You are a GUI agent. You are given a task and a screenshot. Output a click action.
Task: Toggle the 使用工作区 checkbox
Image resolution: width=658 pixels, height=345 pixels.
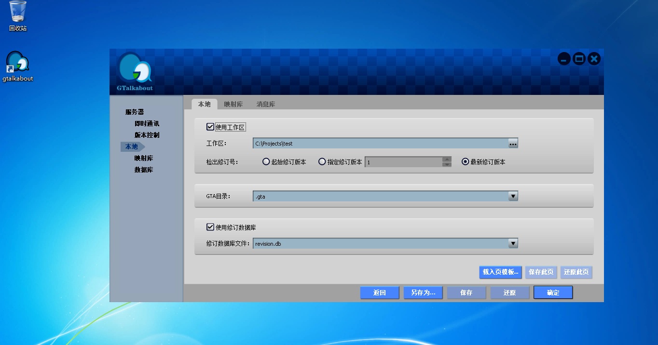coord(210,127)
